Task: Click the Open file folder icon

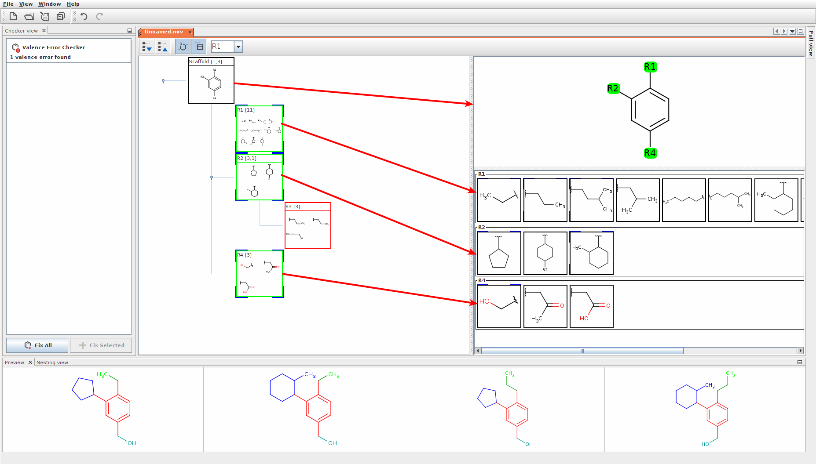Action: (x=29, y=17)
